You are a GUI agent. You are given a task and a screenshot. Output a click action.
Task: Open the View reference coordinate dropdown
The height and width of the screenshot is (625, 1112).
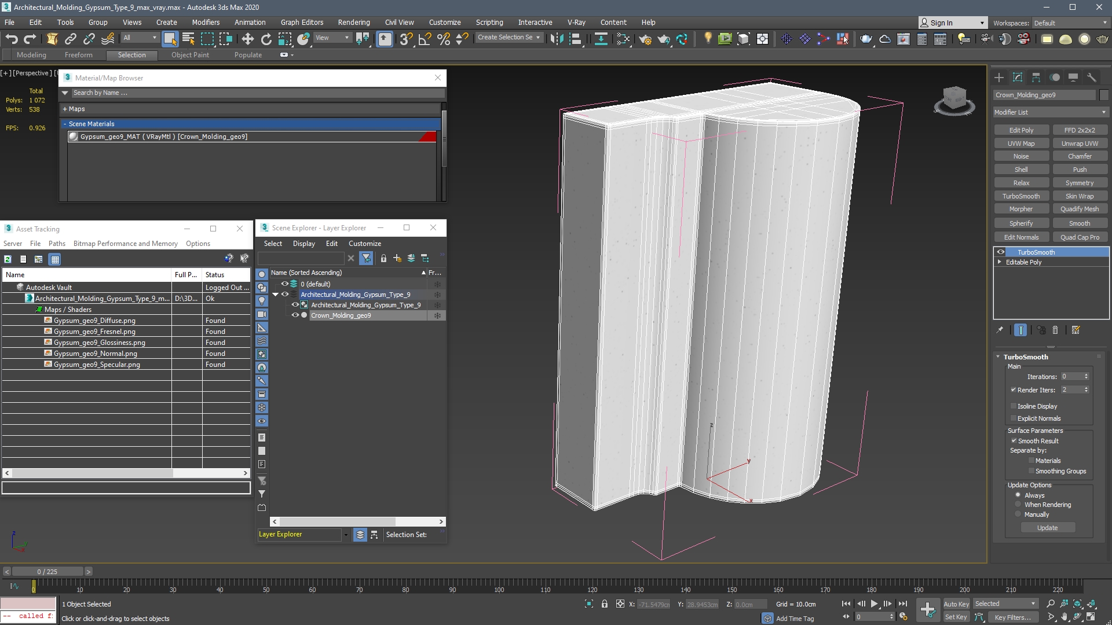[332, 38]
